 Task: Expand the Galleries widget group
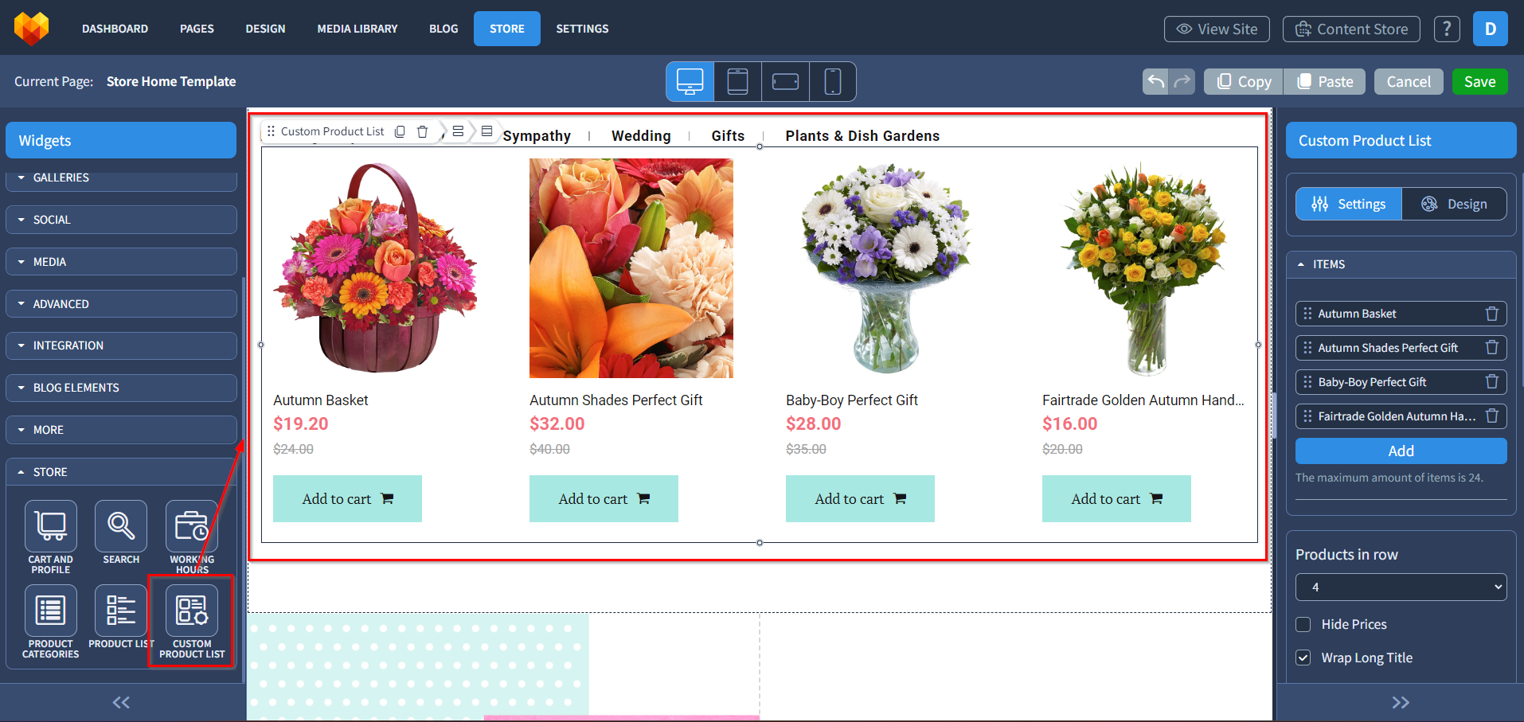(x=121, y=178)
